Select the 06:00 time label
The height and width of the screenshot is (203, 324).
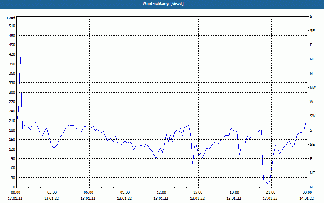click(89, 192)
